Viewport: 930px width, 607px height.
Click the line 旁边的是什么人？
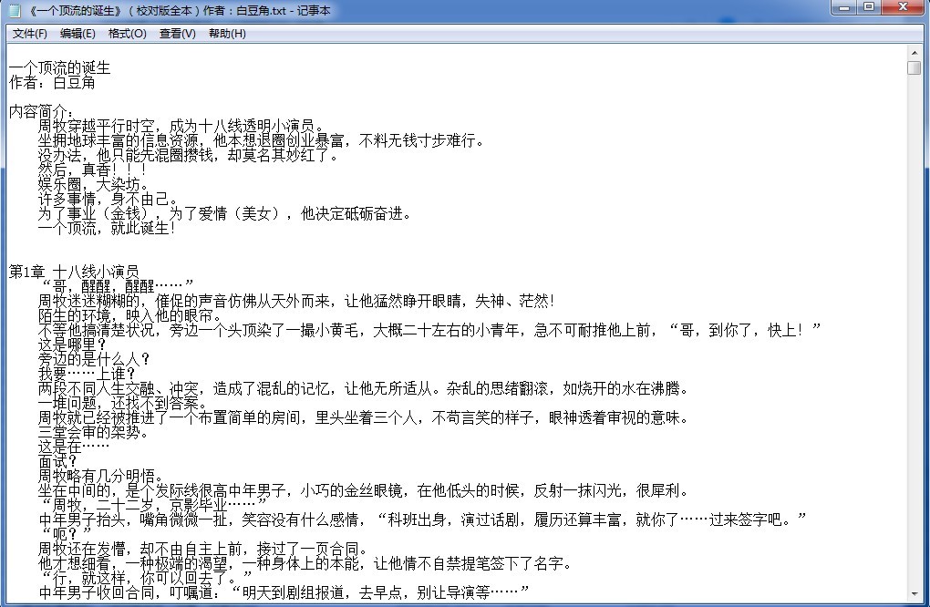94,358
